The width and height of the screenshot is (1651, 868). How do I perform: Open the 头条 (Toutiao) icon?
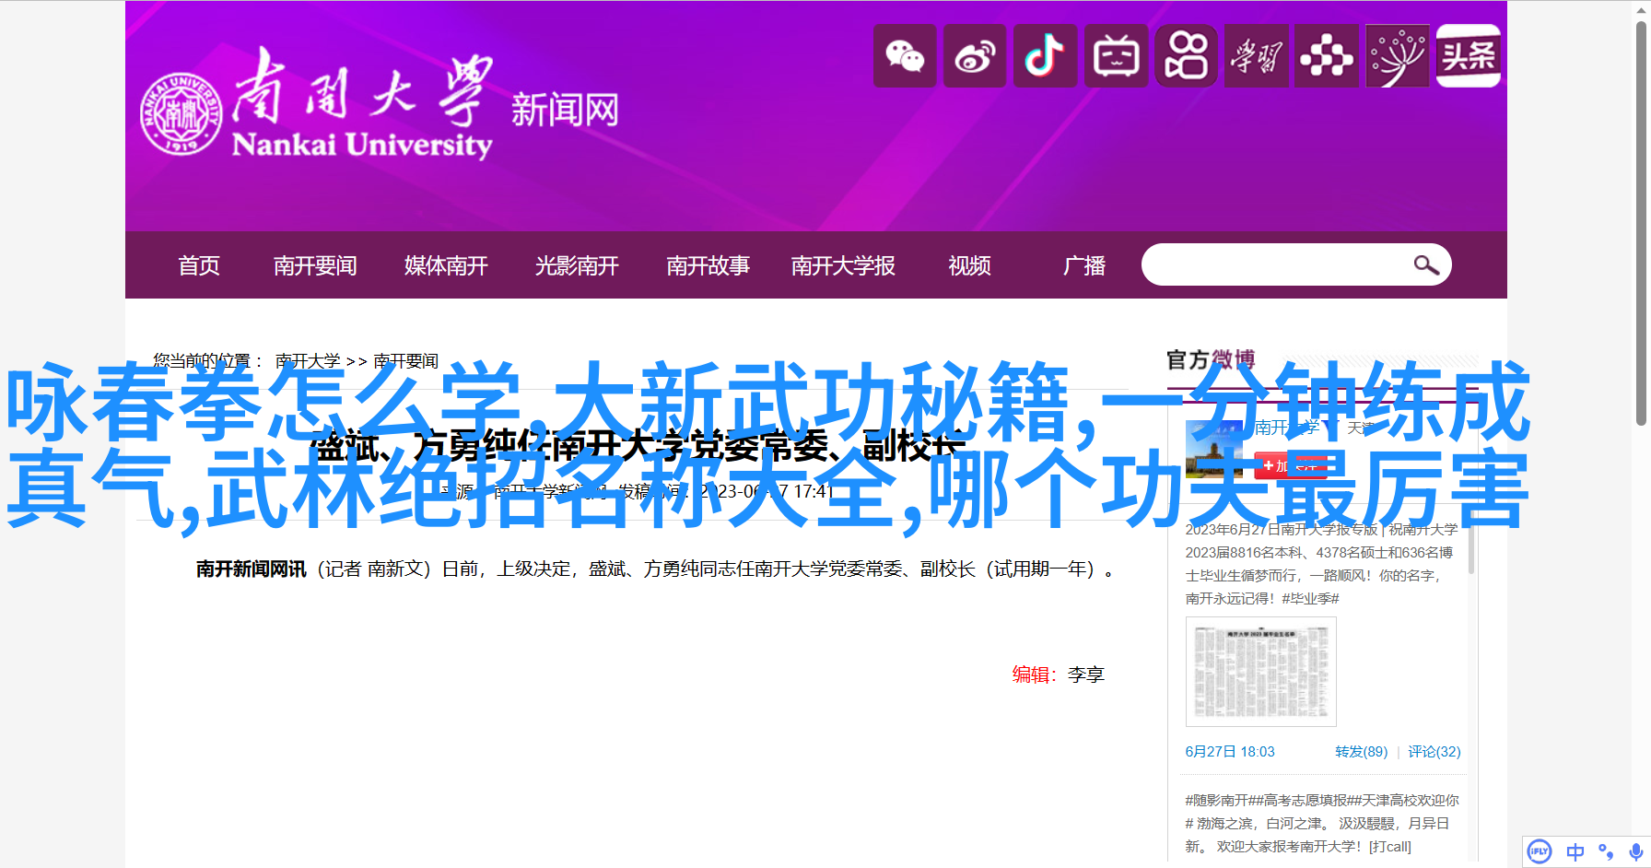pyautogui.click(x=1469, y=56)
